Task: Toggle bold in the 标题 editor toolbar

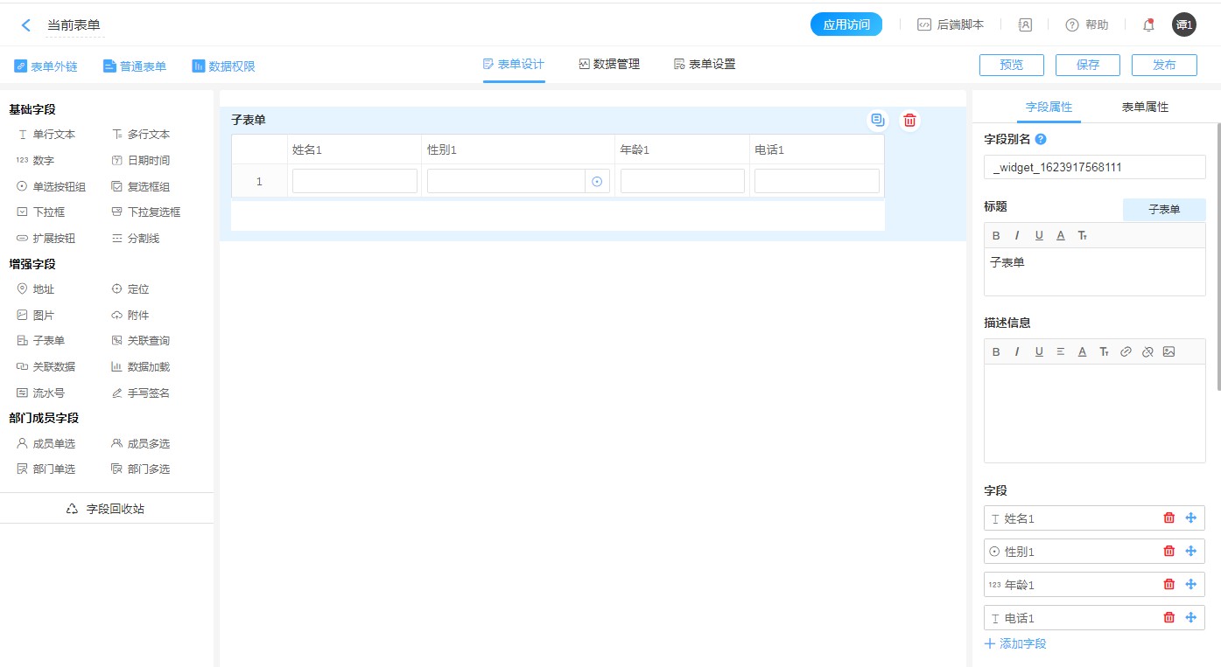Action: [x=996, y=236]
